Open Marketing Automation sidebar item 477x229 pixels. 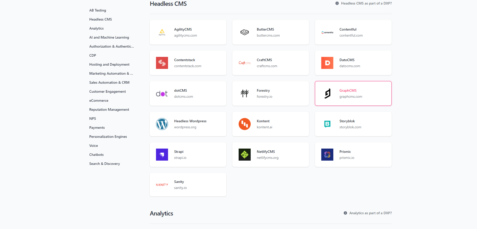(111, 73)
